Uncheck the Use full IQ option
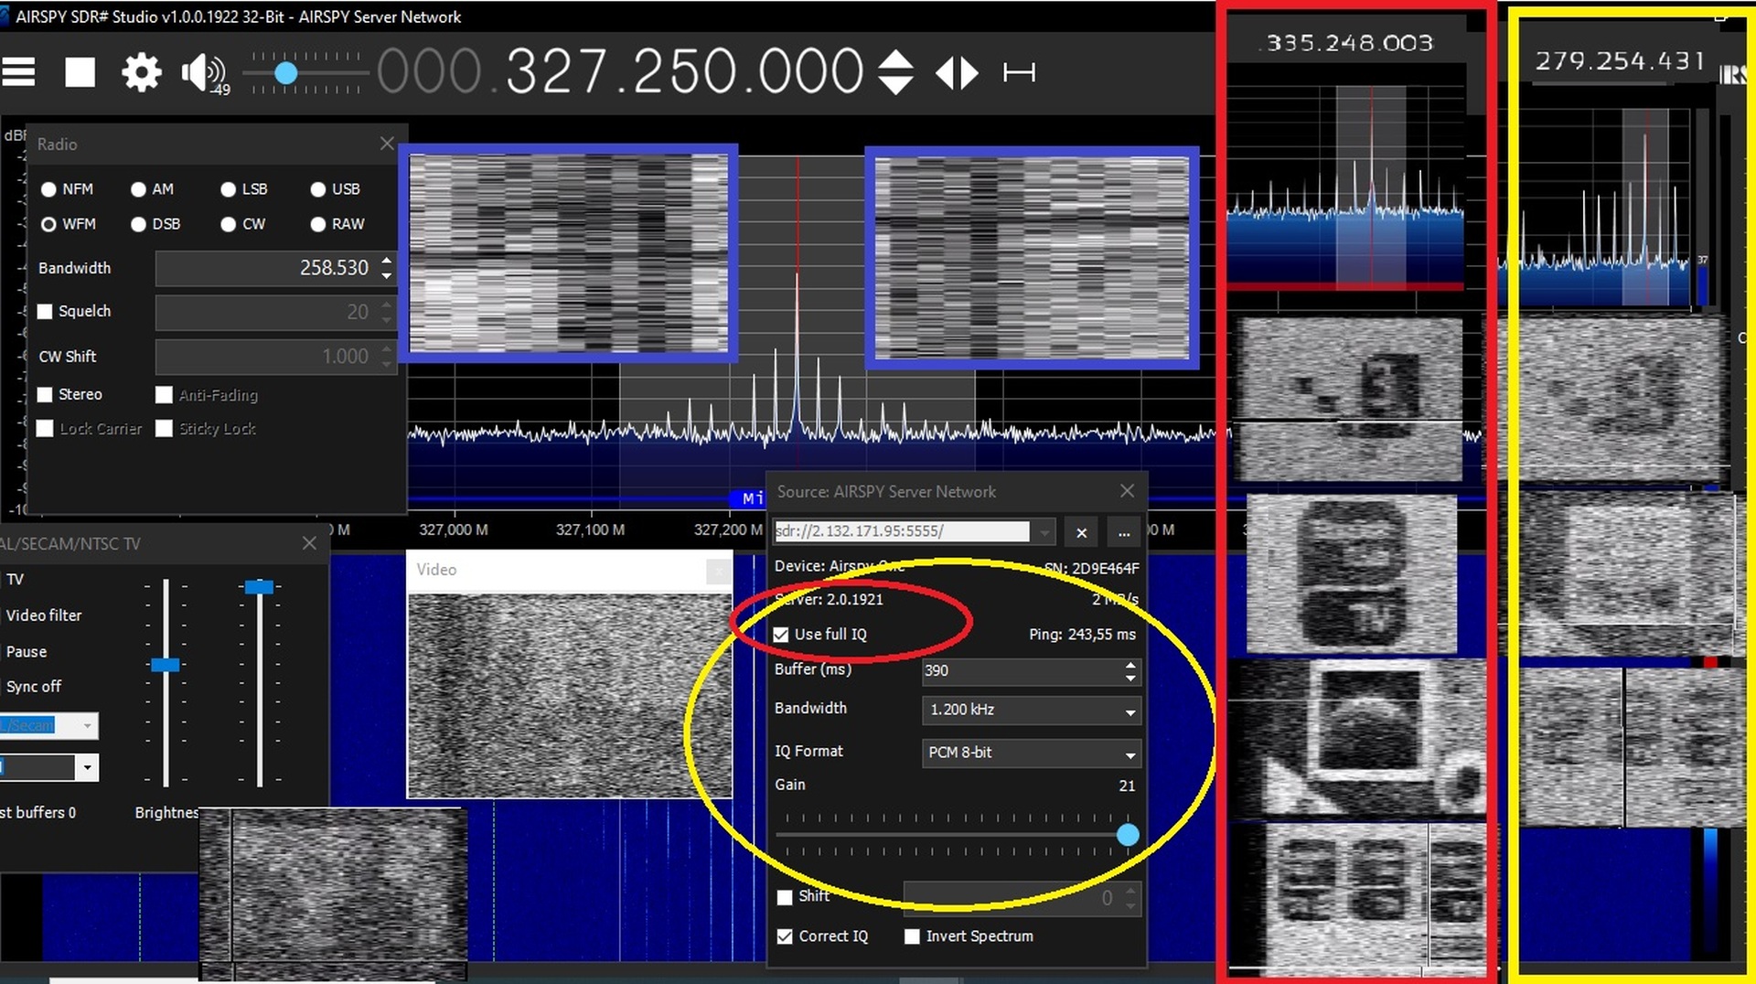 point(781,635)
